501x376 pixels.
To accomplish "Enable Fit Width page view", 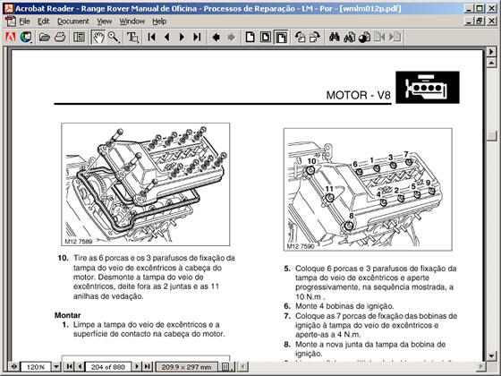I will 281,38.
